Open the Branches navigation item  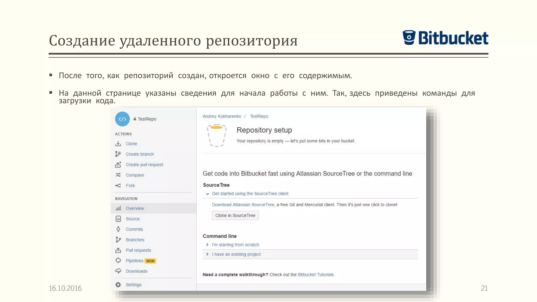point(135,240)
